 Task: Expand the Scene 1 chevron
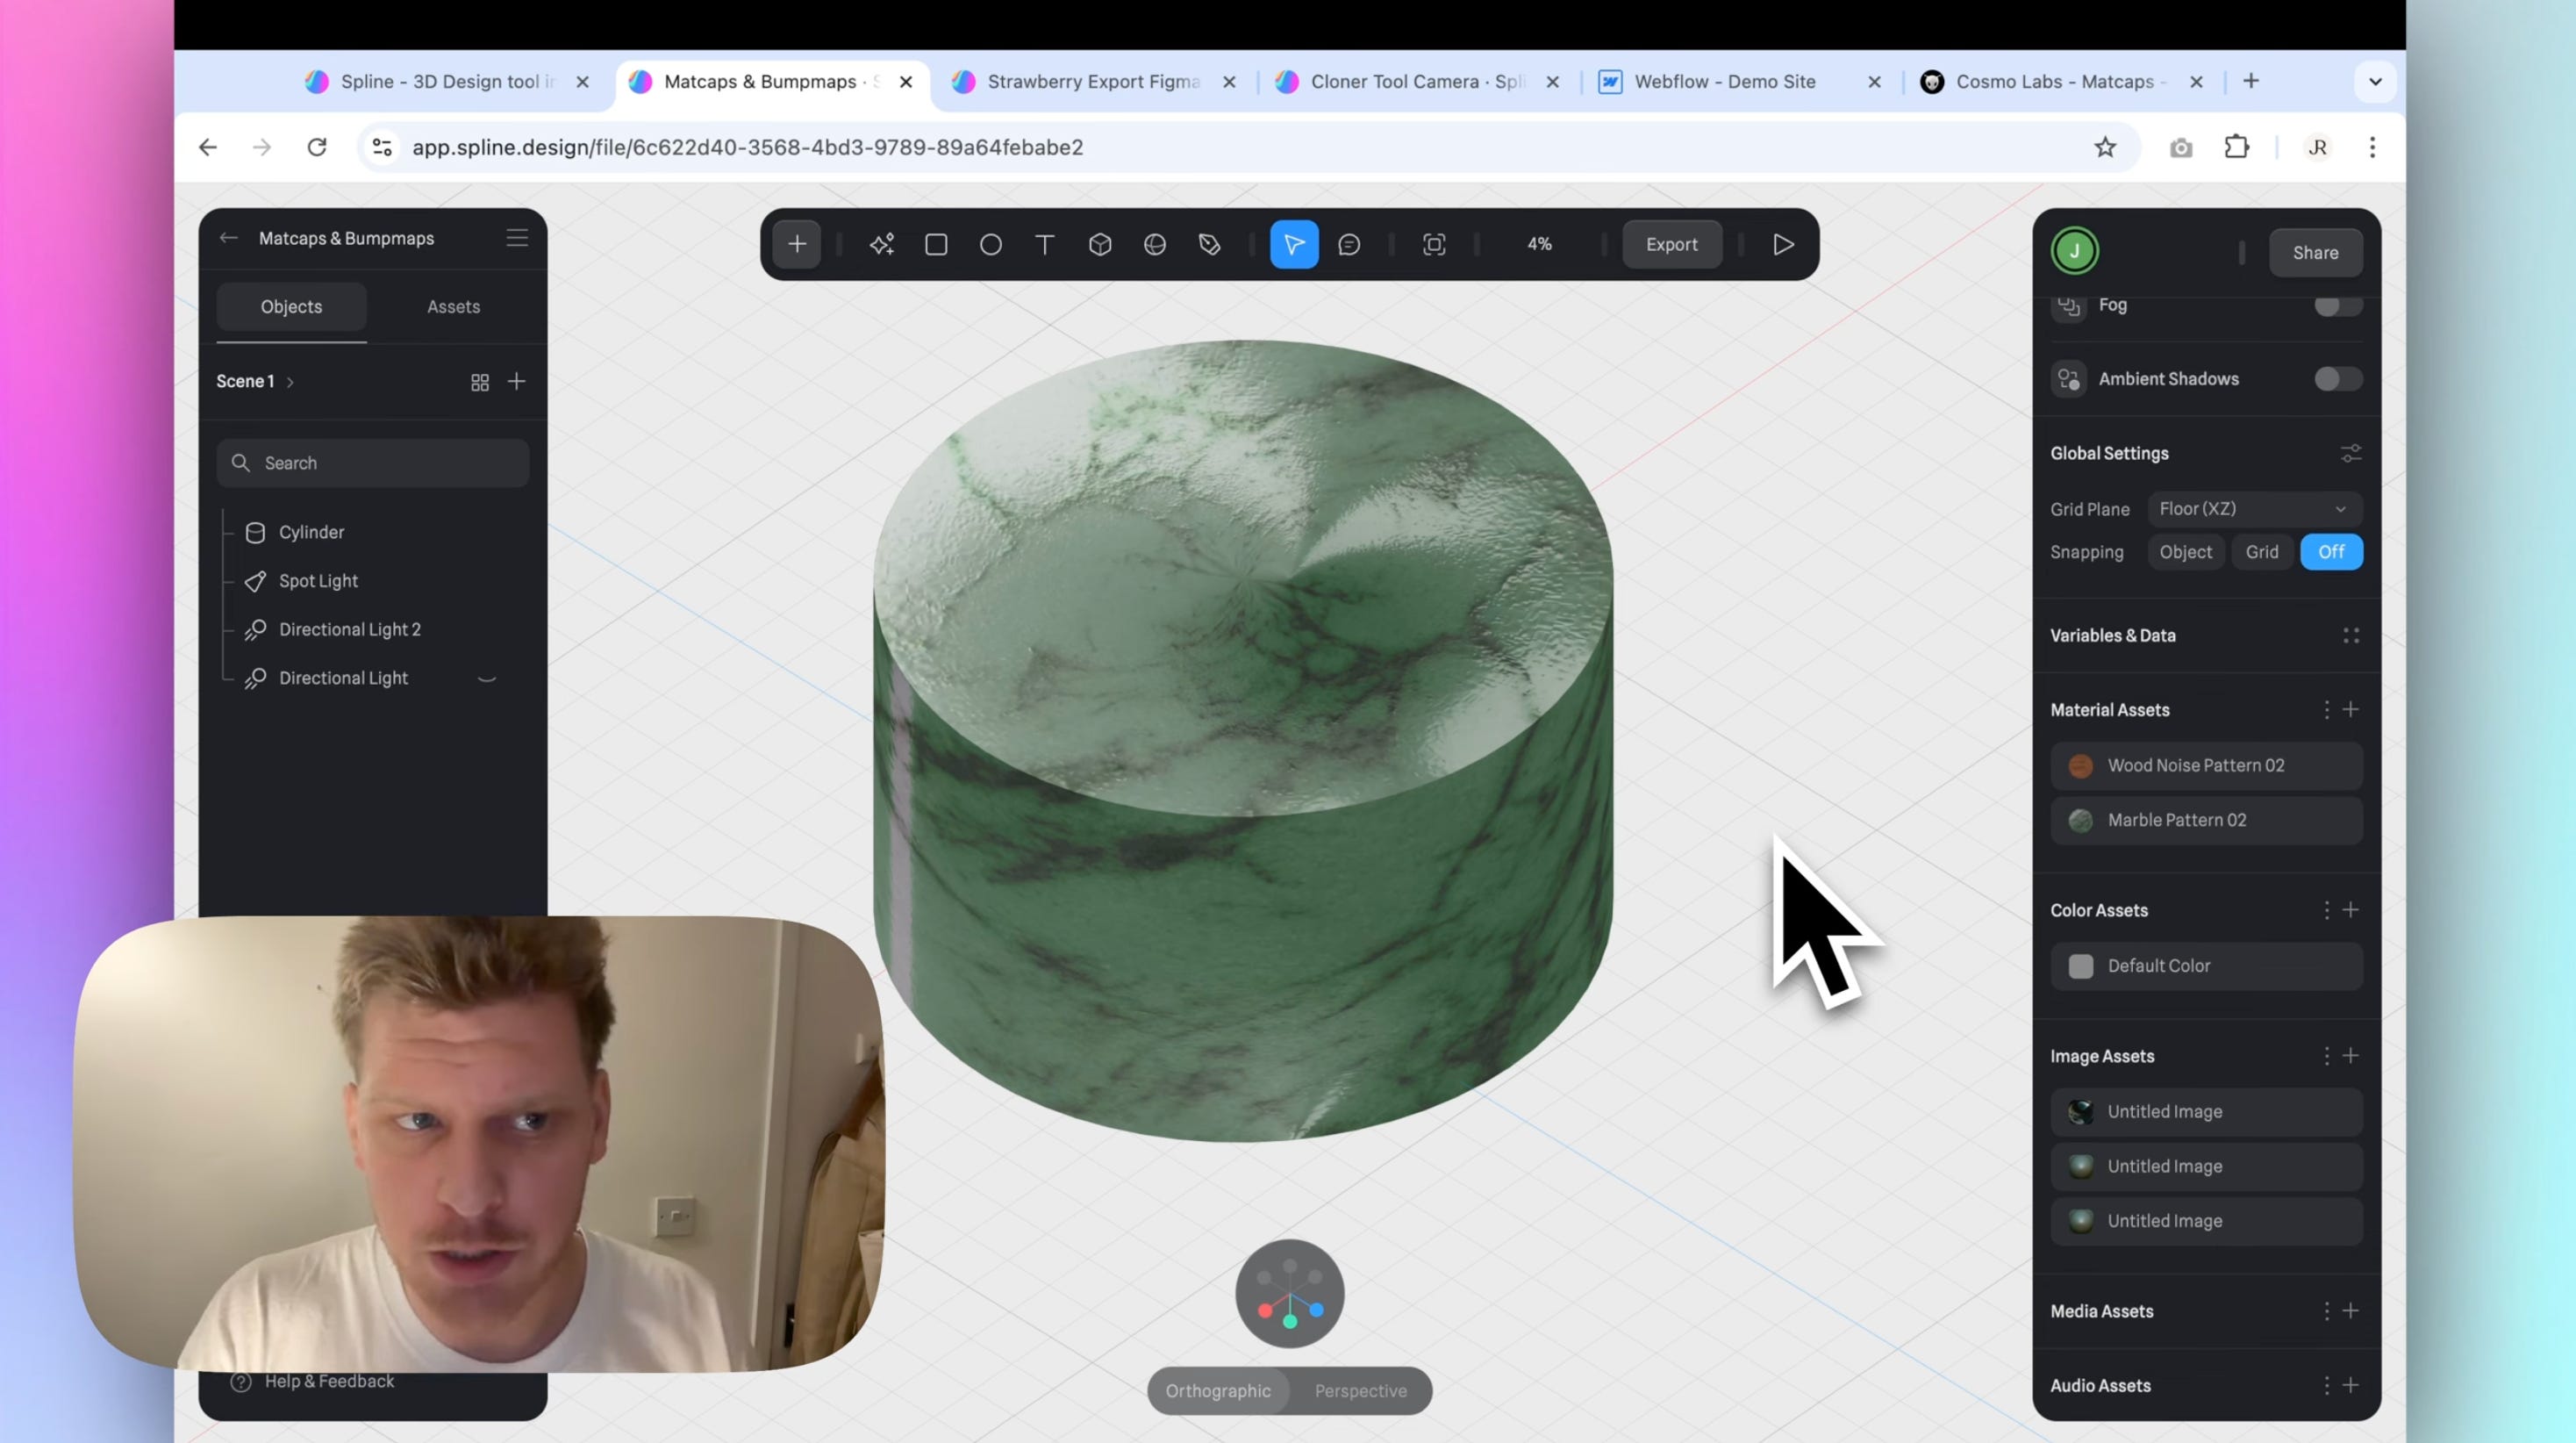pyautogui.click(x=290, y=383)
